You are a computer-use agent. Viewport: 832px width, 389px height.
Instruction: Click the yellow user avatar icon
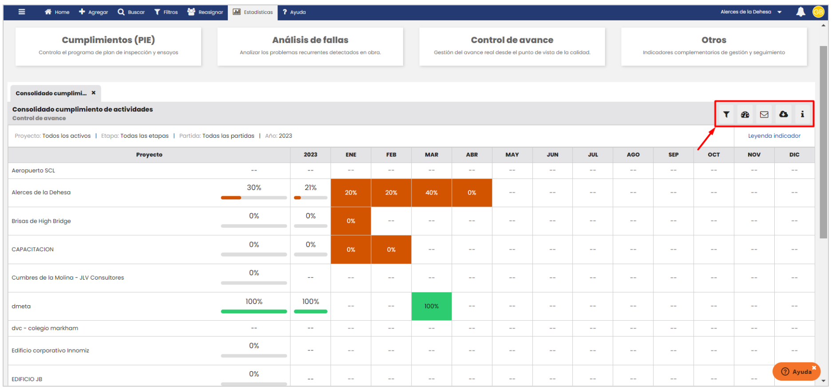click(x=818, y=12)
